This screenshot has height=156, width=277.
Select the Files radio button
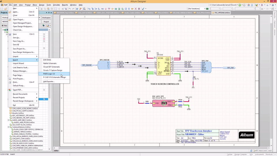[3, 26]
